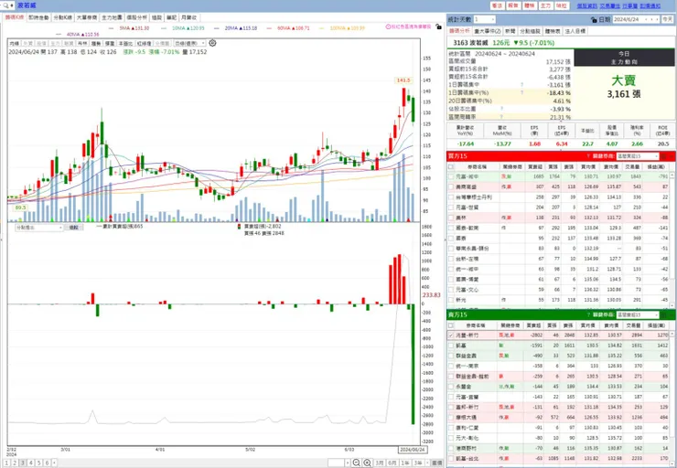This screenshot has width=677, height=468.
Task: Tick the 永豐金 checkbox in 賣方15
Action: 451,387
